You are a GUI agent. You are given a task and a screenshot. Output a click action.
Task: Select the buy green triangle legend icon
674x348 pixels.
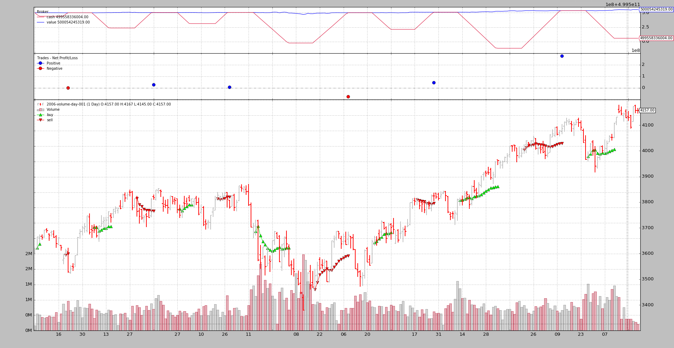pyautogui.click(x=40, y=115)
